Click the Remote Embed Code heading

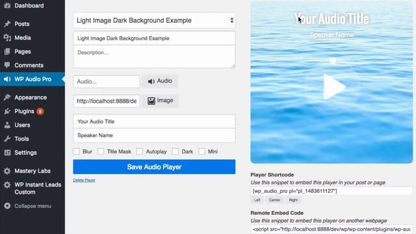pos(277,213)
